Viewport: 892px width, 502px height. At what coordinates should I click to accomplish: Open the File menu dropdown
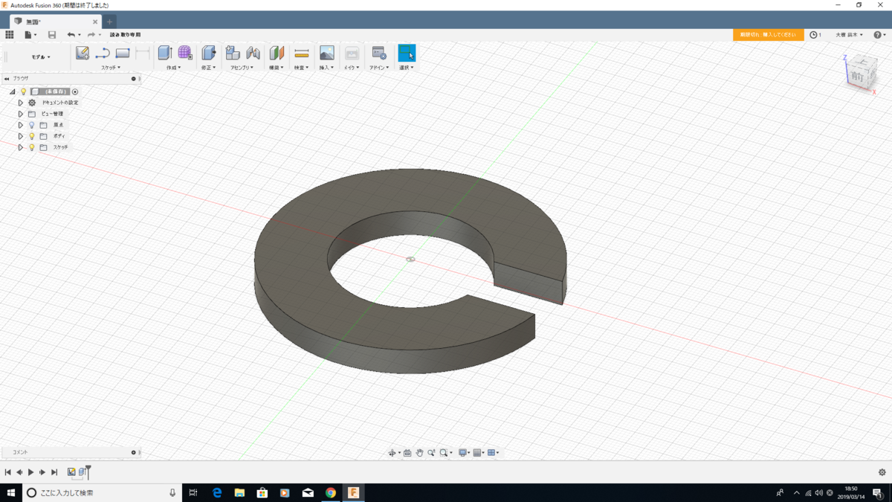[30, 35]
